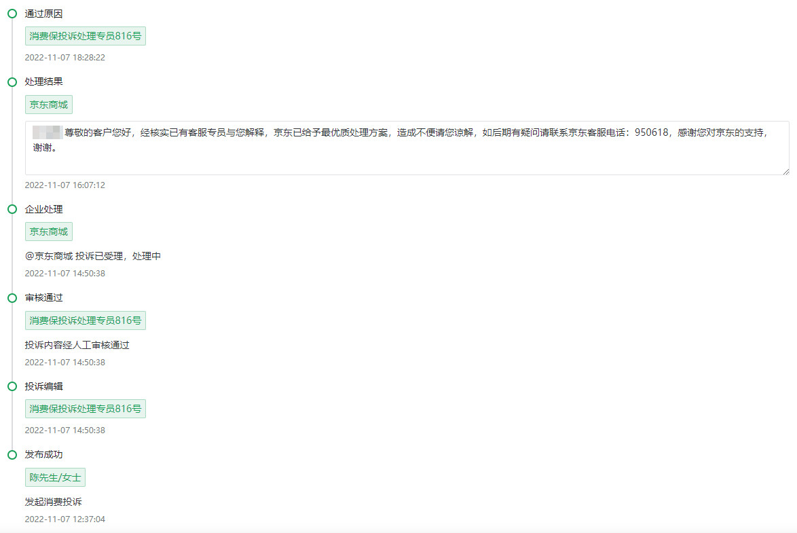The height and width of the screenshot is (533, 797).
Task: Select the 京东商城 tag under 企业处理
Action: coord(49,232)
